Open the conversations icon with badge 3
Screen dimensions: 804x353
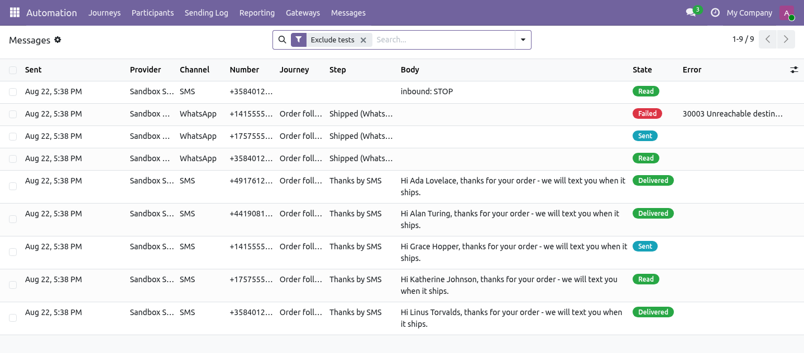[x=693, y=12]
